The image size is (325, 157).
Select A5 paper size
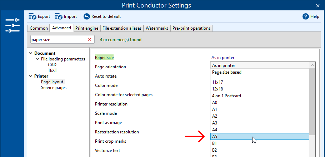(x=260, y=137)
